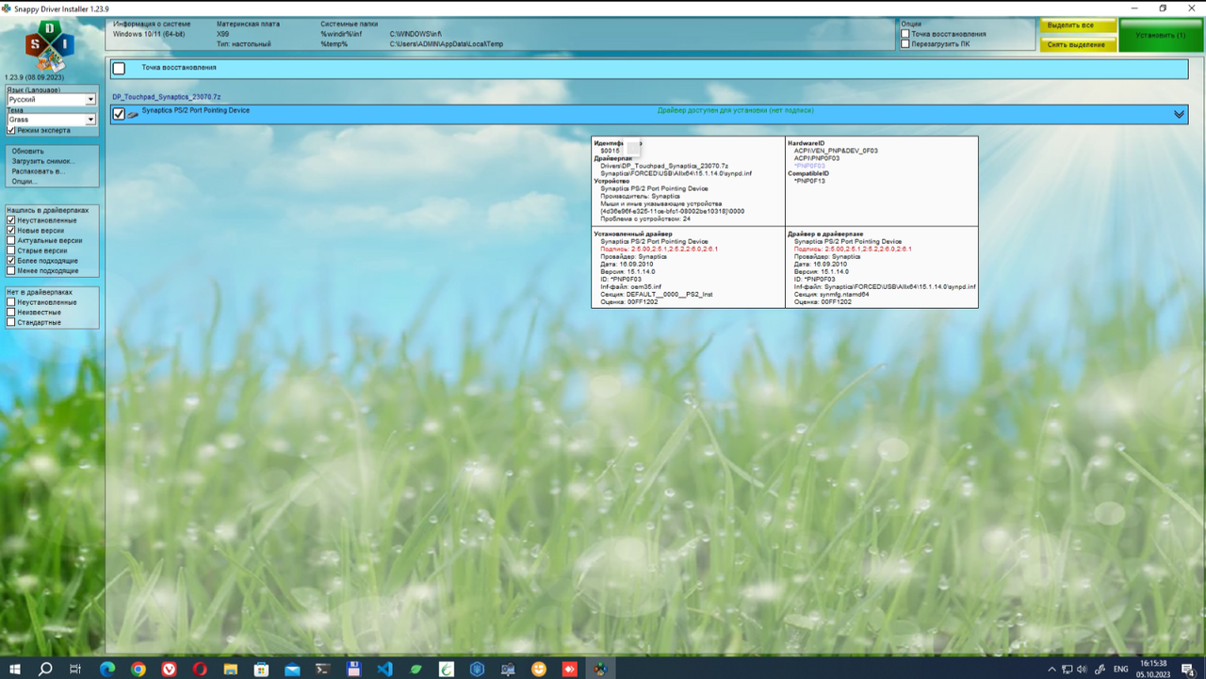Click the yellow smiley face taskbar icon
1206x679 pixels.
tap(539, 669)
